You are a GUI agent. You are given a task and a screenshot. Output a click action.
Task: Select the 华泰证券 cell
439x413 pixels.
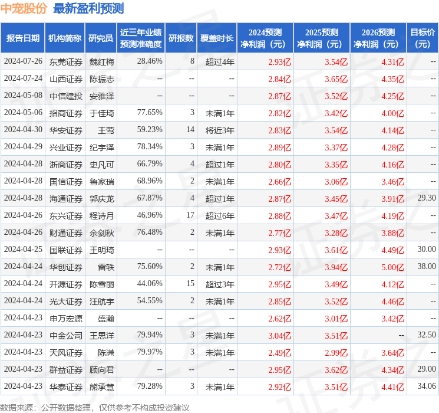pyautogui.click(x=66, y=387)
